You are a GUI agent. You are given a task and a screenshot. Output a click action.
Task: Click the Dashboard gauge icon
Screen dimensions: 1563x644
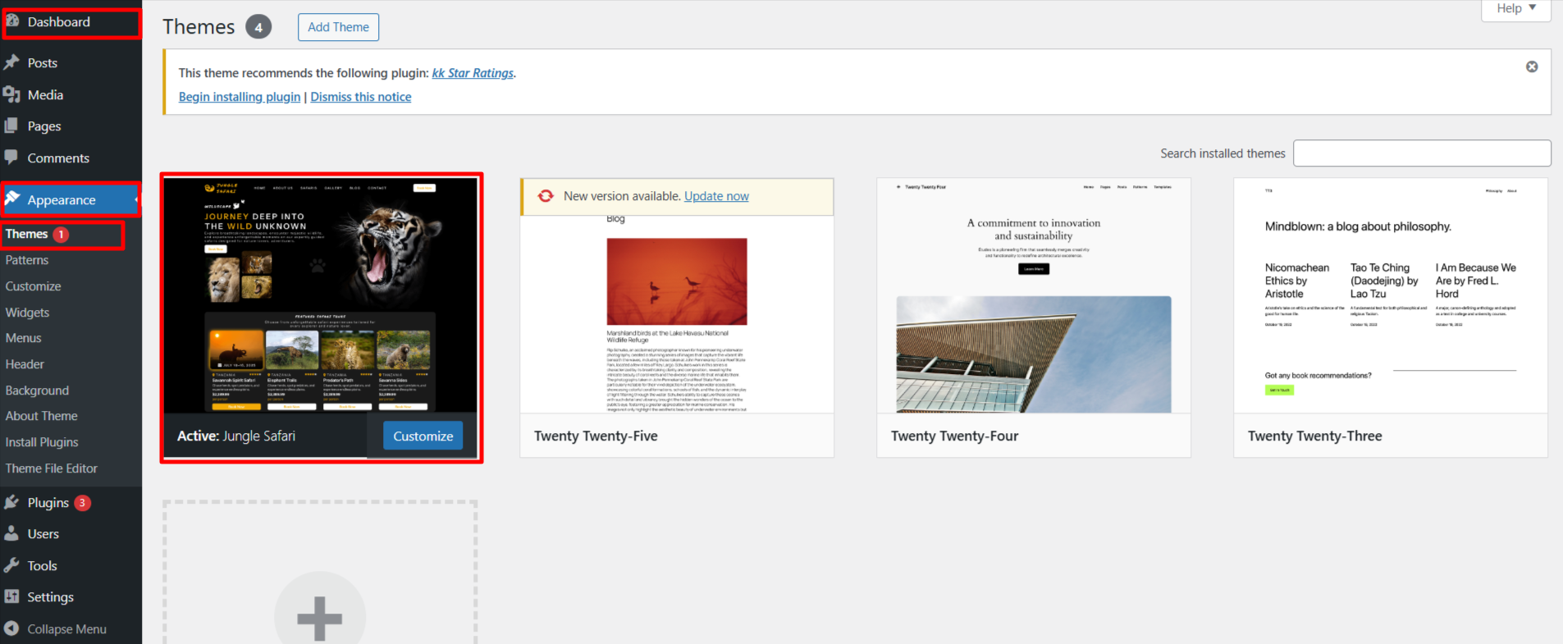coord(12,21)
